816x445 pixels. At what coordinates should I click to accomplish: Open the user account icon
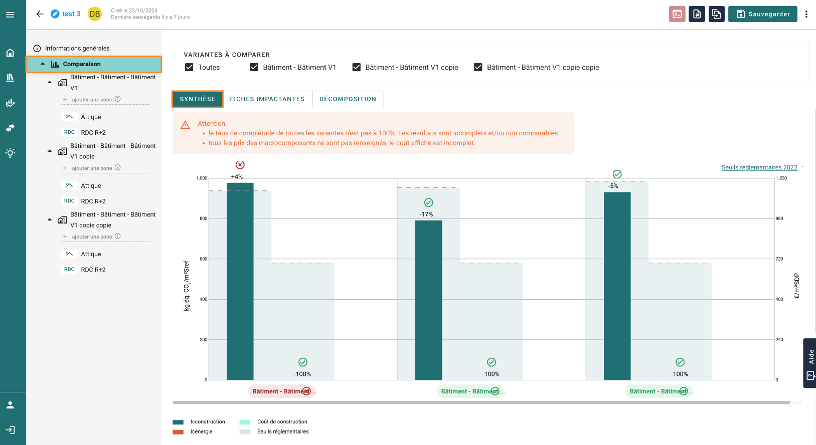click(x=10, y=405)
